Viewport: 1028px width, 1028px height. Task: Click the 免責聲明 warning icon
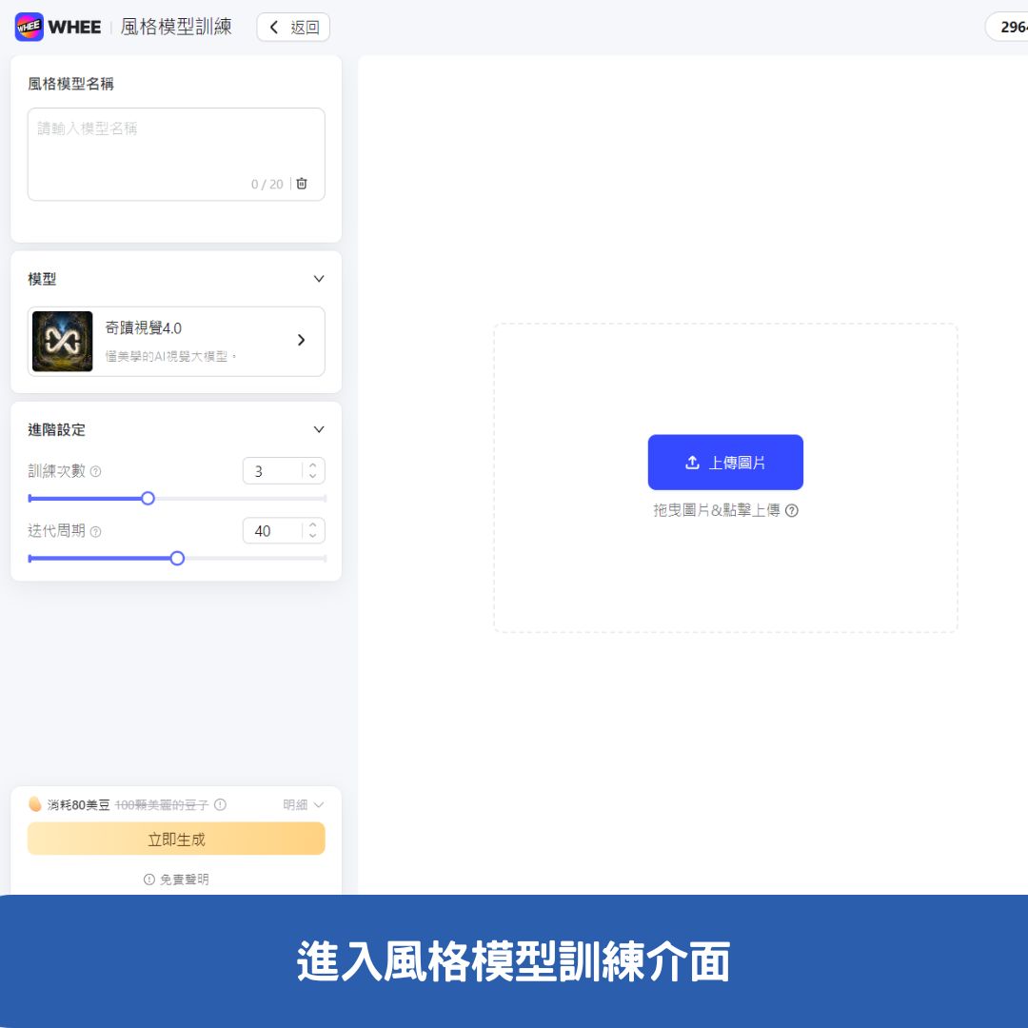click(148, 880)
